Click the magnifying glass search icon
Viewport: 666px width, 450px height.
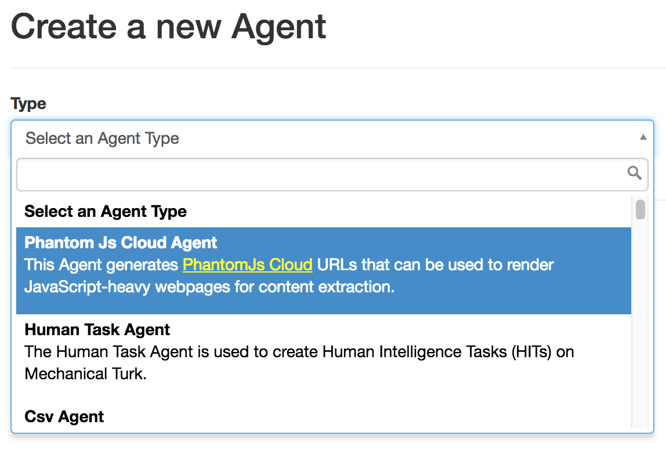(635, 173)
